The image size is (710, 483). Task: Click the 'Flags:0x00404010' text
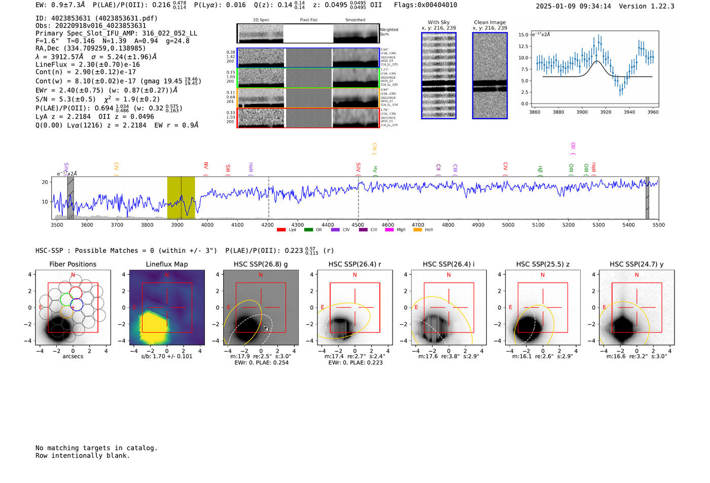coord(425,5)
